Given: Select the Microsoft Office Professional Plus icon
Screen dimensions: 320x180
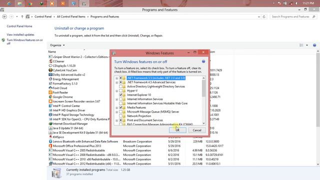Looking at the screenshot, I should point(50,146).
